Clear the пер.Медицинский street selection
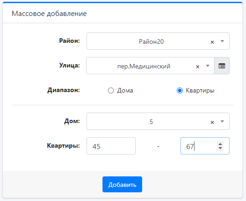The image size is (246, 201). 198,67
